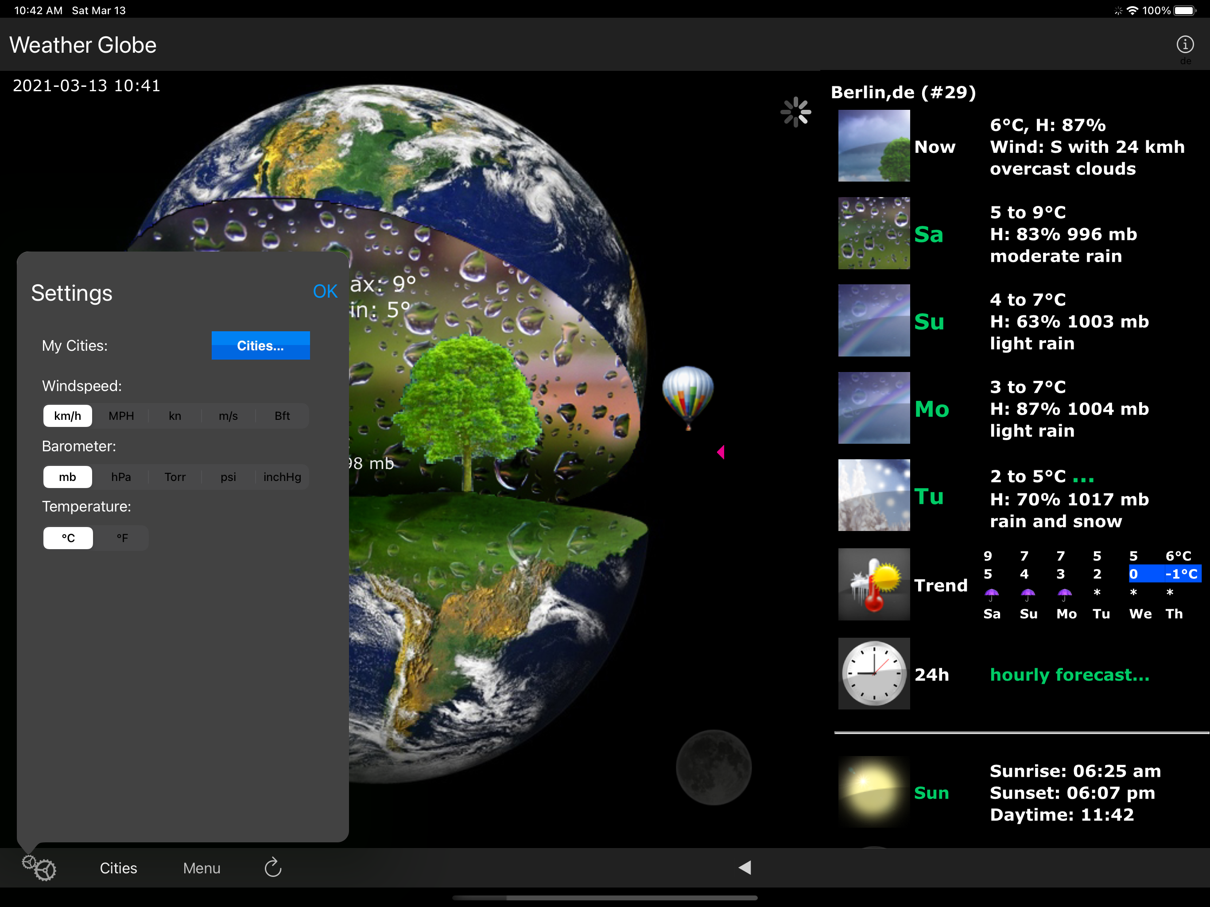The height and width of the screenshot is (907, 1210).
Task: Open the 24h clock icon
Action: [x=873, y=674]
